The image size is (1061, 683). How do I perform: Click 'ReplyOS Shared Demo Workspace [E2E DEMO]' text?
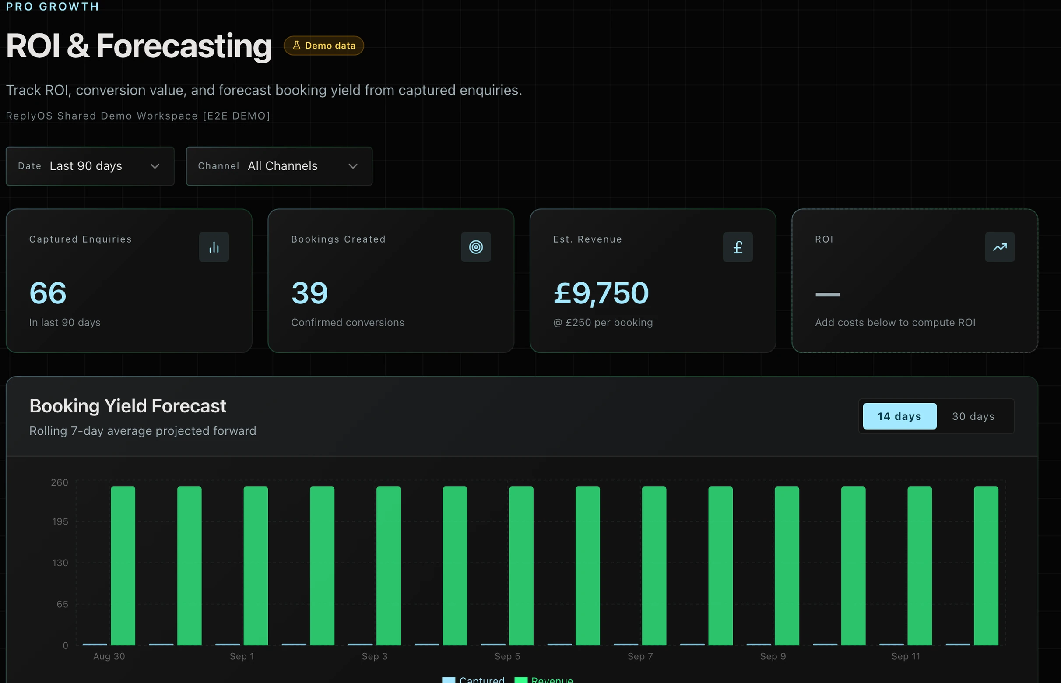138,116
